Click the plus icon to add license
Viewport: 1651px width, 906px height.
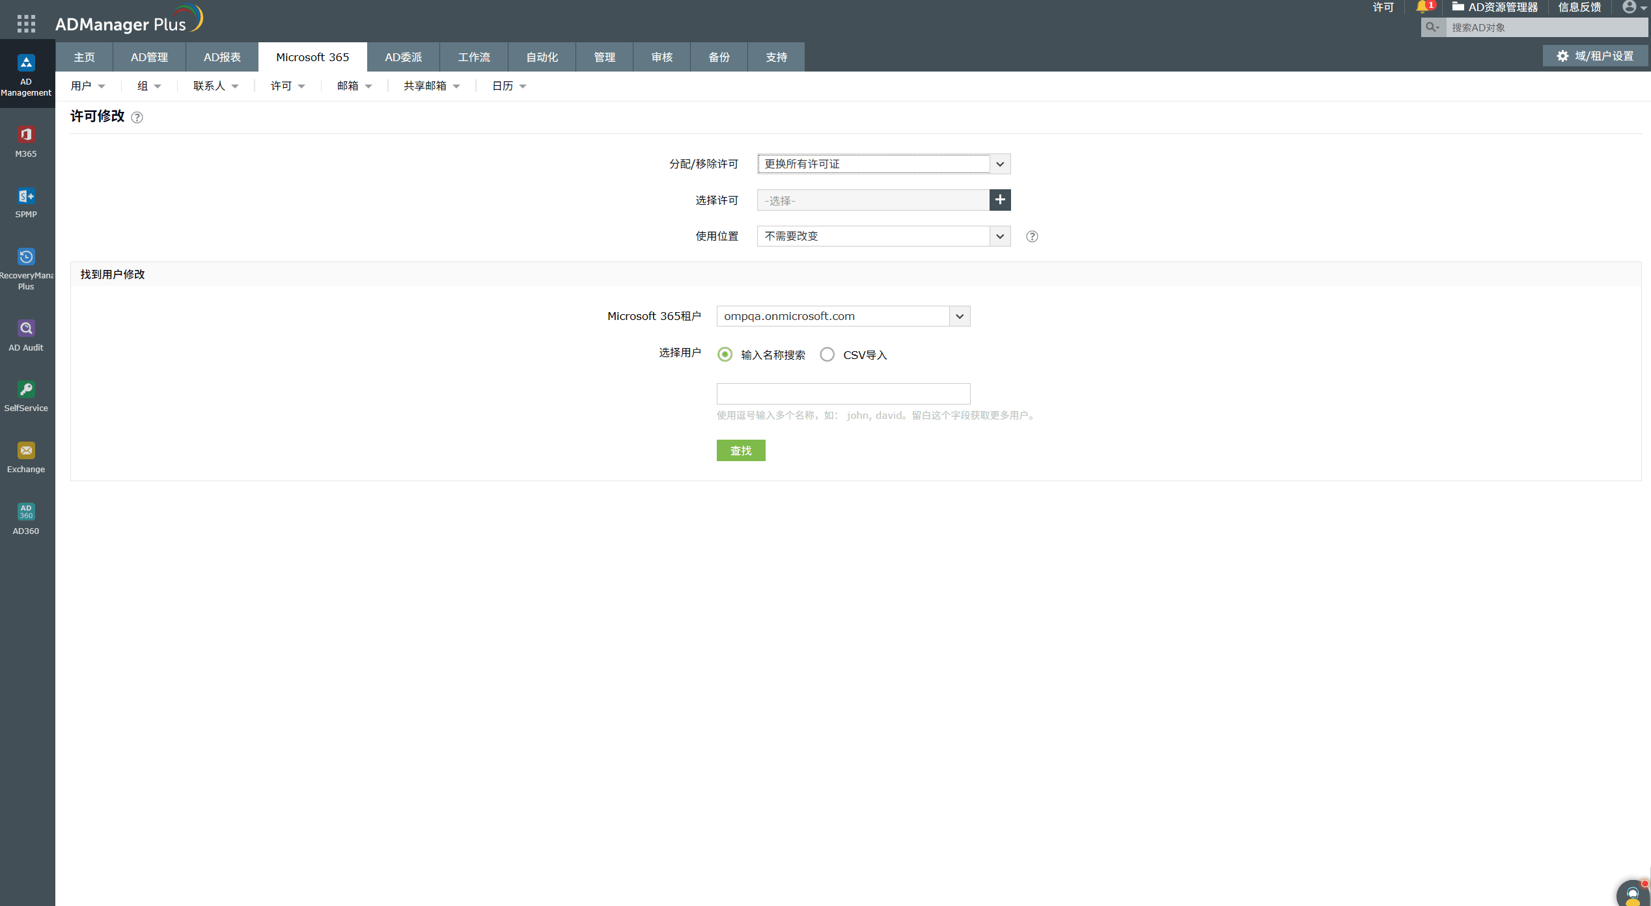1000,200
